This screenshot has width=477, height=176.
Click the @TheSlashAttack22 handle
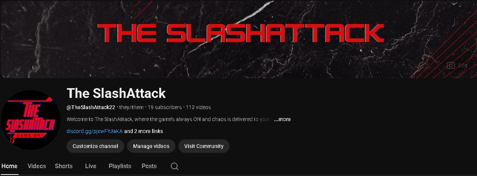click(x=91, y=107)
